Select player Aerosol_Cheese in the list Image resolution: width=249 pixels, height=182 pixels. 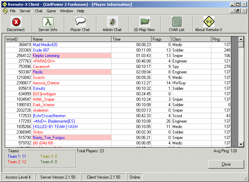point(46,83)
